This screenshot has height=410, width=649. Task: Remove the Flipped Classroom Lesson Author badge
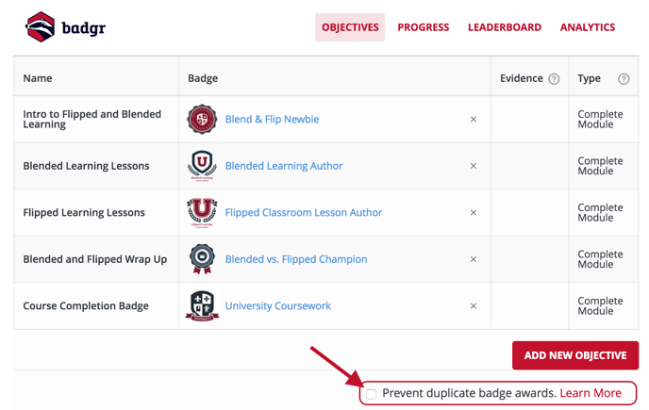(474, 213)
